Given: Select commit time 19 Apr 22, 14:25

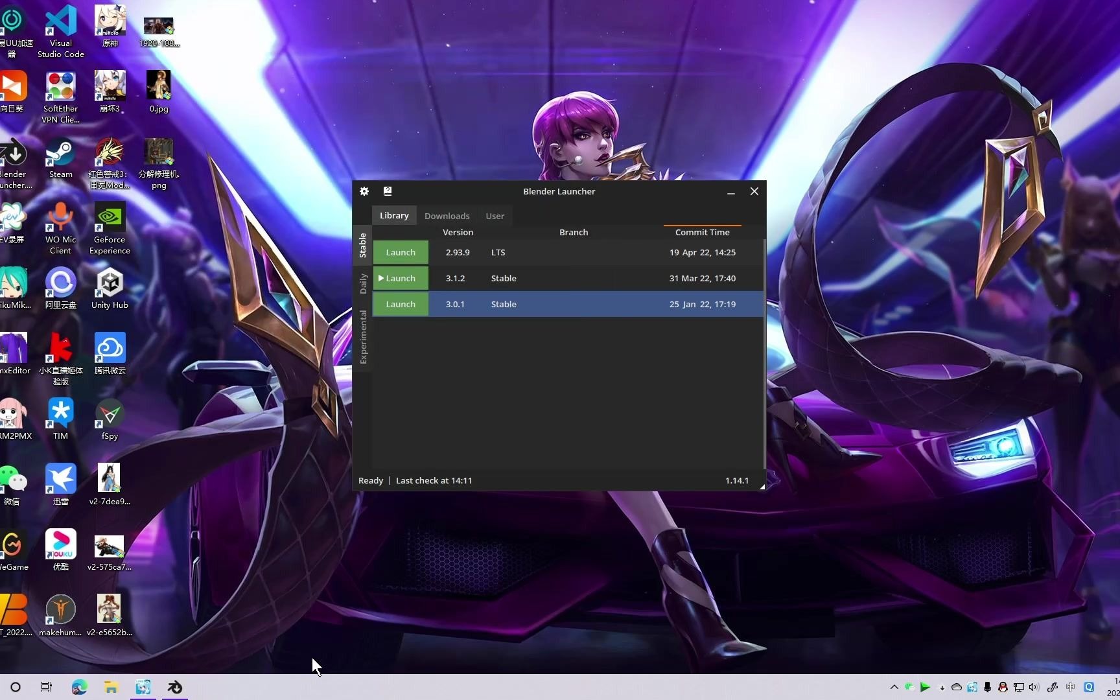Looking at the screenshot, I should coord(703,252).
